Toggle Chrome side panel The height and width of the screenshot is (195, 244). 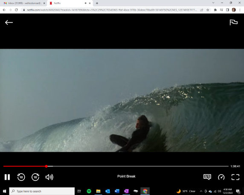[x=227, y=10]
